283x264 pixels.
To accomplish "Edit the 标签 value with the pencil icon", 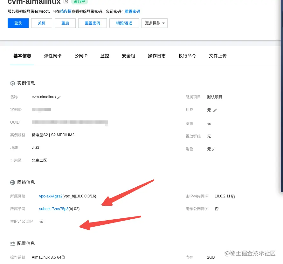I will point(215,110).
